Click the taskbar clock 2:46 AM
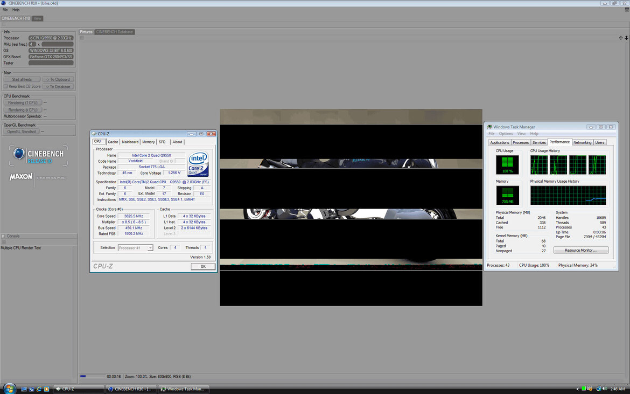630x394 pixels. (x=618, y=389)
